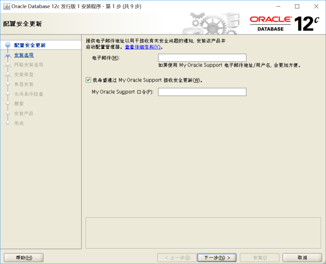Click the message area at bottom
Viewport: 326px width, 264px height.
pyautogui.click(x=203, y=233)
